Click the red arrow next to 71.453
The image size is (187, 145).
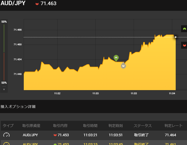[x=55, y=135]
